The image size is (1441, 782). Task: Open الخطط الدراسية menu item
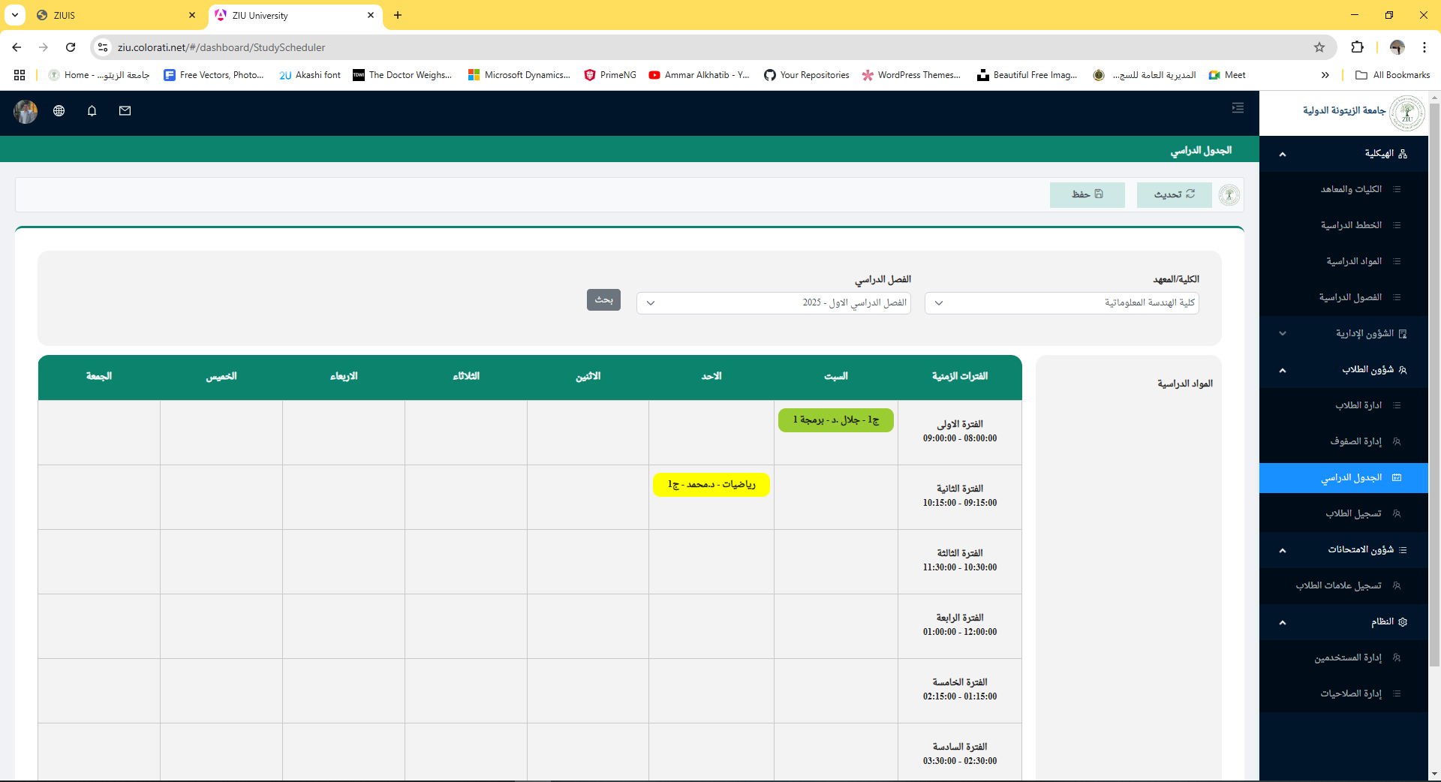[x=1343, y=226]
